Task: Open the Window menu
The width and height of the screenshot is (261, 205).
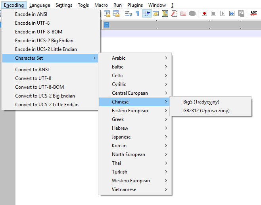Action: [157, 5]
